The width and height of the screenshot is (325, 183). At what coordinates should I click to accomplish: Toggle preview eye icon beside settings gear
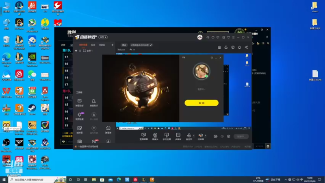pos(222,136)
